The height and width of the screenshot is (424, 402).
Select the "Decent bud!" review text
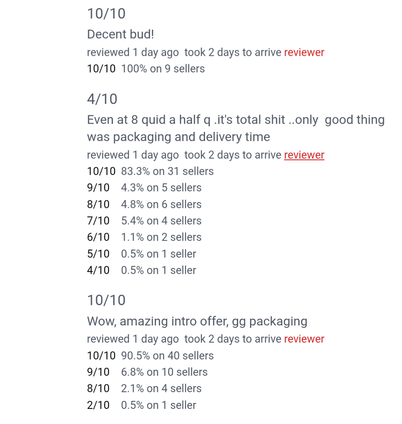pos(121,34)
